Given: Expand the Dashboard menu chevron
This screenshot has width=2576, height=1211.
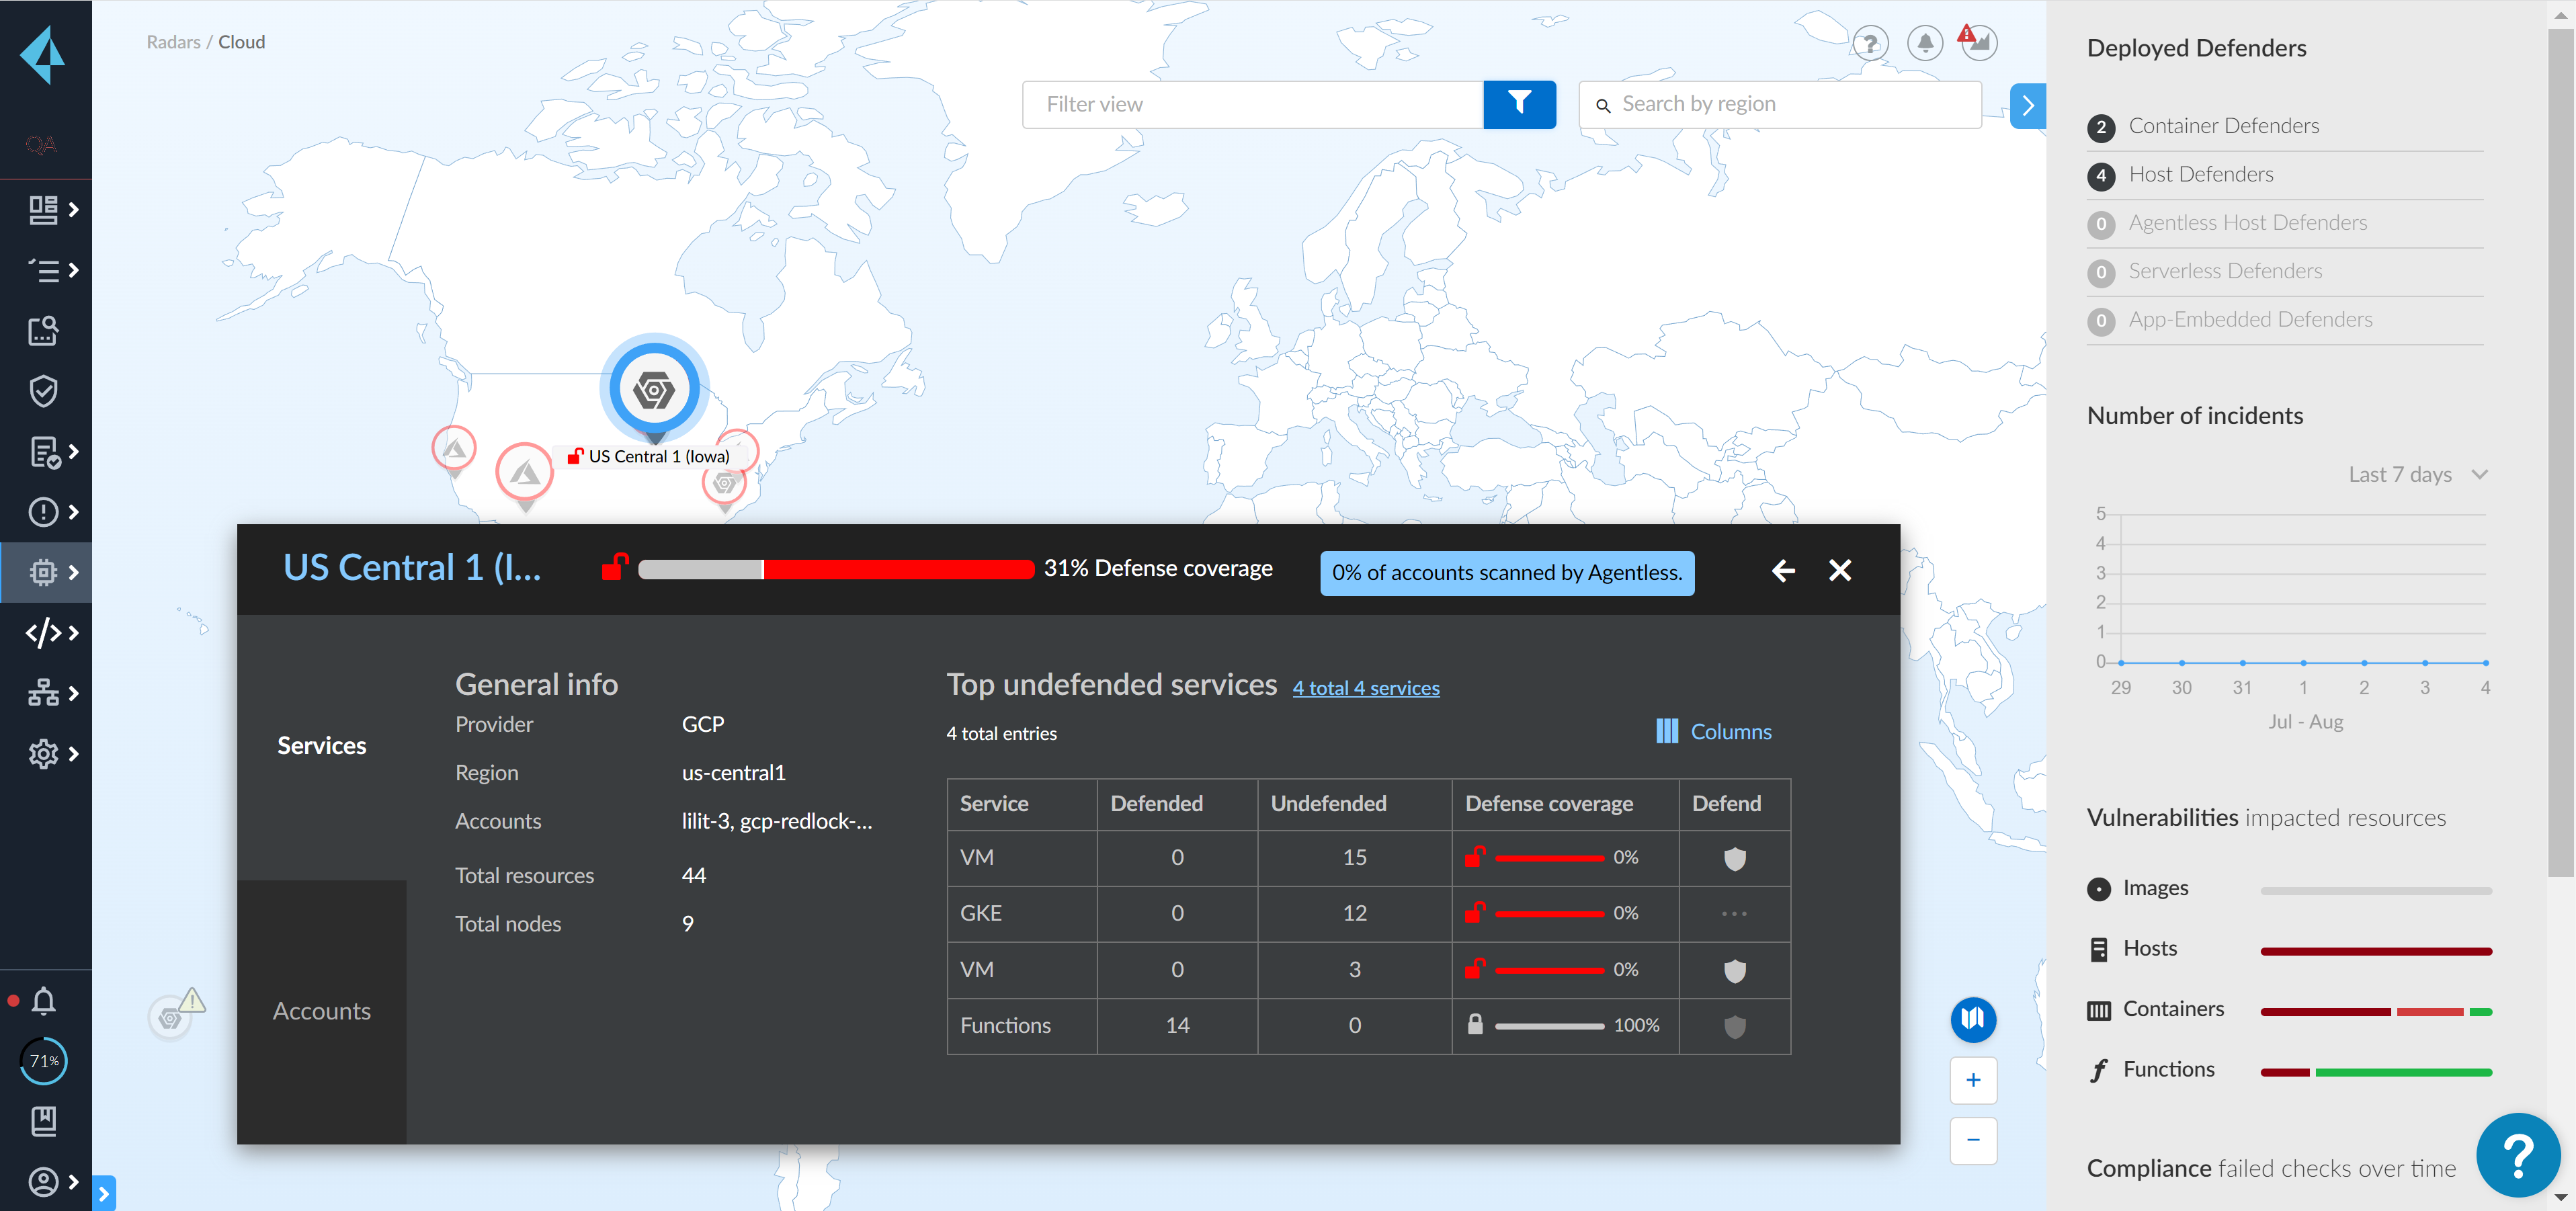Looking at the screenshot, I should [74, 209].
